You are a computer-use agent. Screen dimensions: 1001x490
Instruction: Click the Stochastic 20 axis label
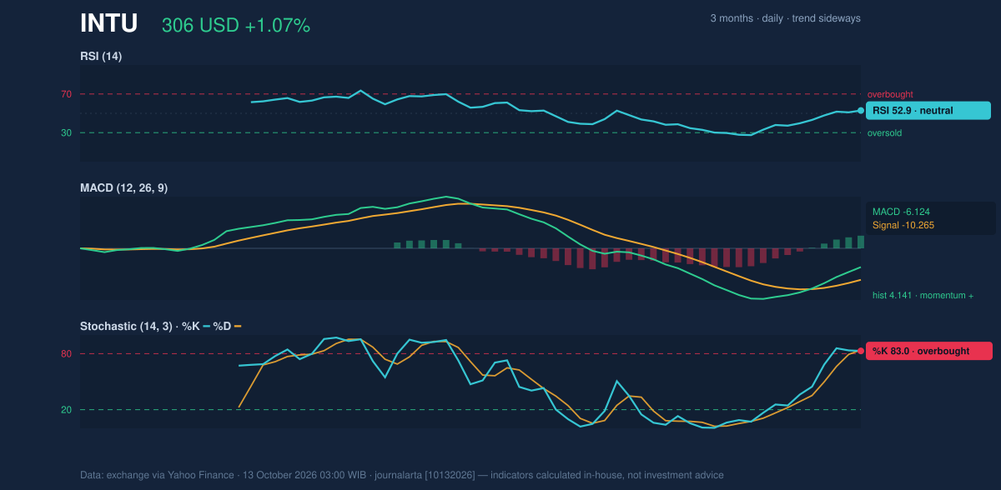(66, 410)
